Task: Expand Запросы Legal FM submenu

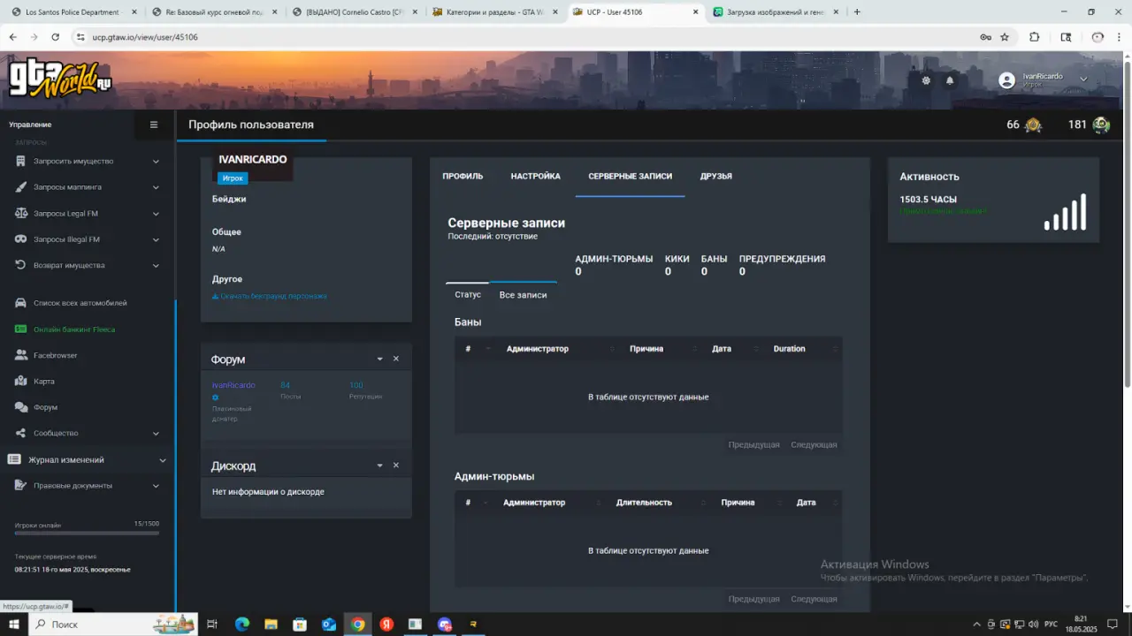Action: point(156,214)
